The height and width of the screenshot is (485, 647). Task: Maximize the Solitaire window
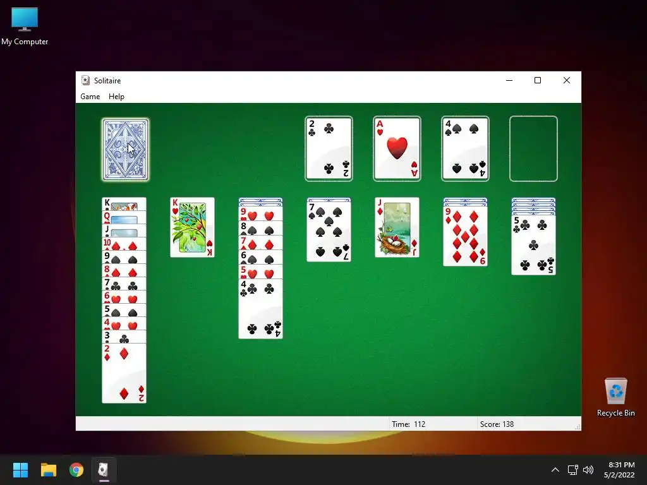coord(538,80)
